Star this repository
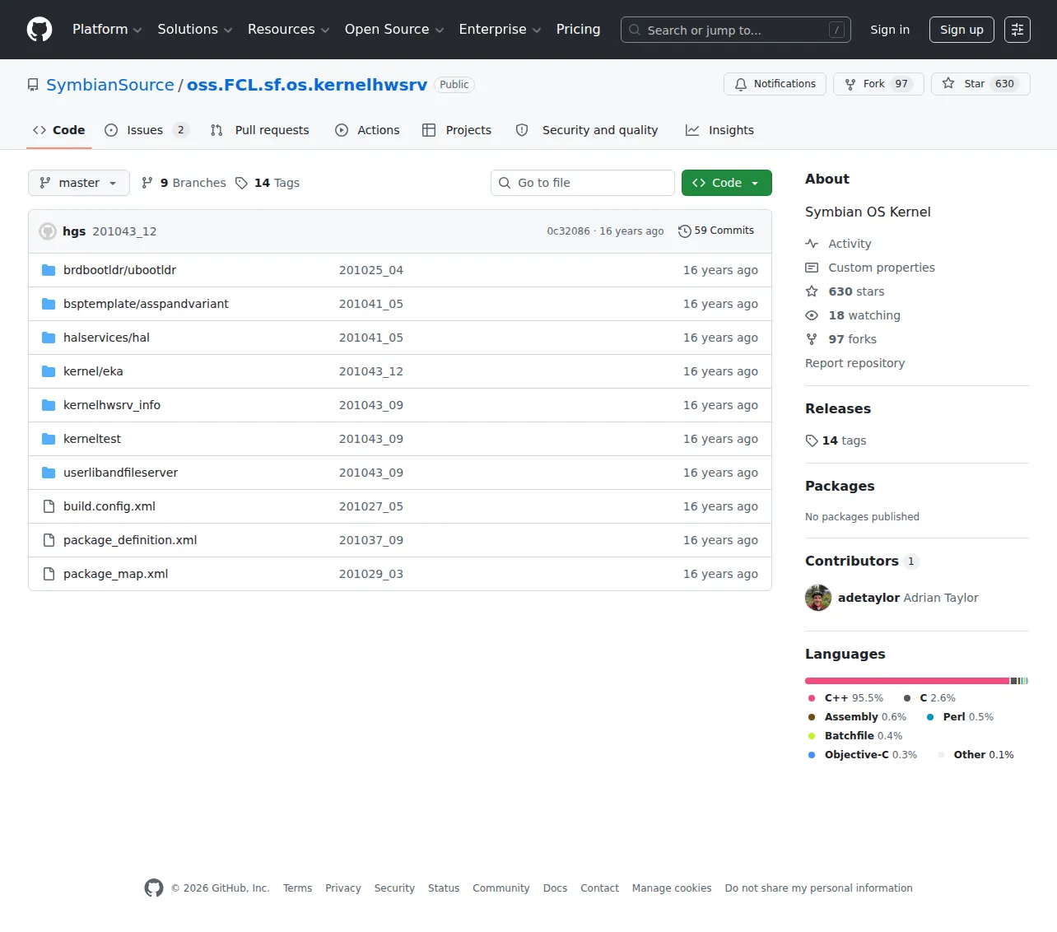 tap(980, 84)
